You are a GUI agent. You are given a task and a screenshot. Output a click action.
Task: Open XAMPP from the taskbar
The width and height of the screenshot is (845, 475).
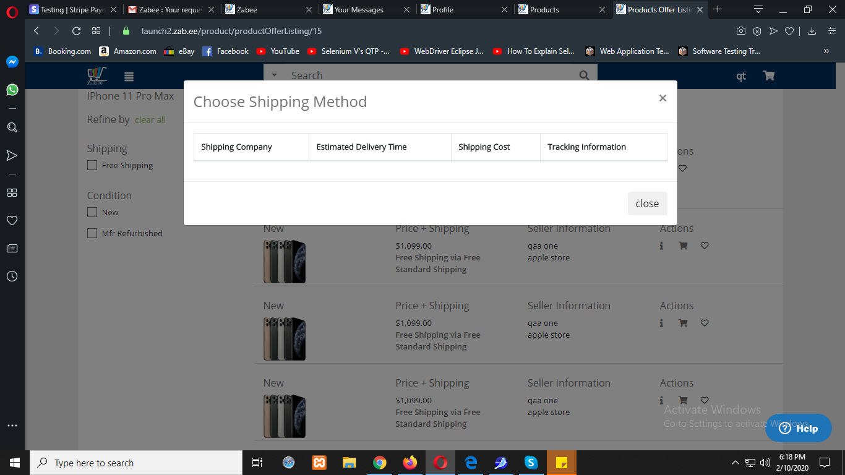click(x=319, y=462)
